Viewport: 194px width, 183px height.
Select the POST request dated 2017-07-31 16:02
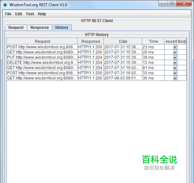[42, 73]
